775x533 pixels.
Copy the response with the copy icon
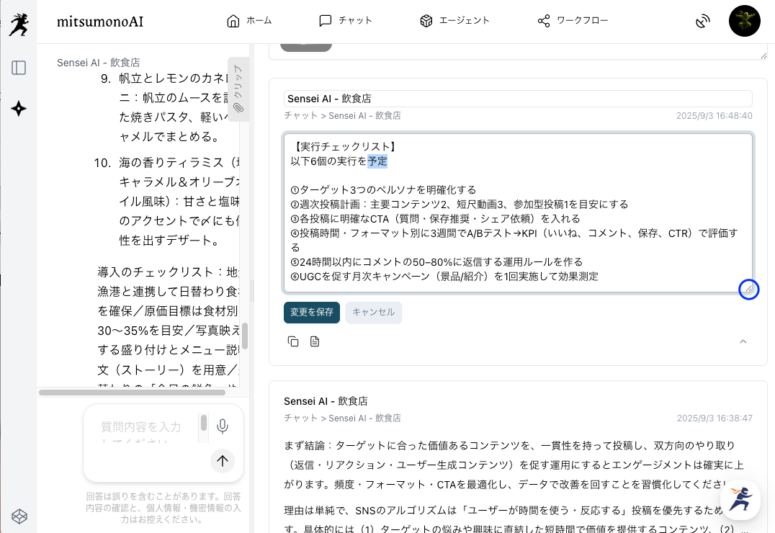(x=293, y=341)
